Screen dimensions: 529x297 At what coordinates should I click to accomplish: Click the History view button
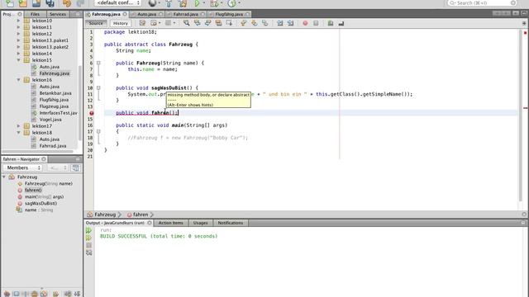(x=121, y=23)
